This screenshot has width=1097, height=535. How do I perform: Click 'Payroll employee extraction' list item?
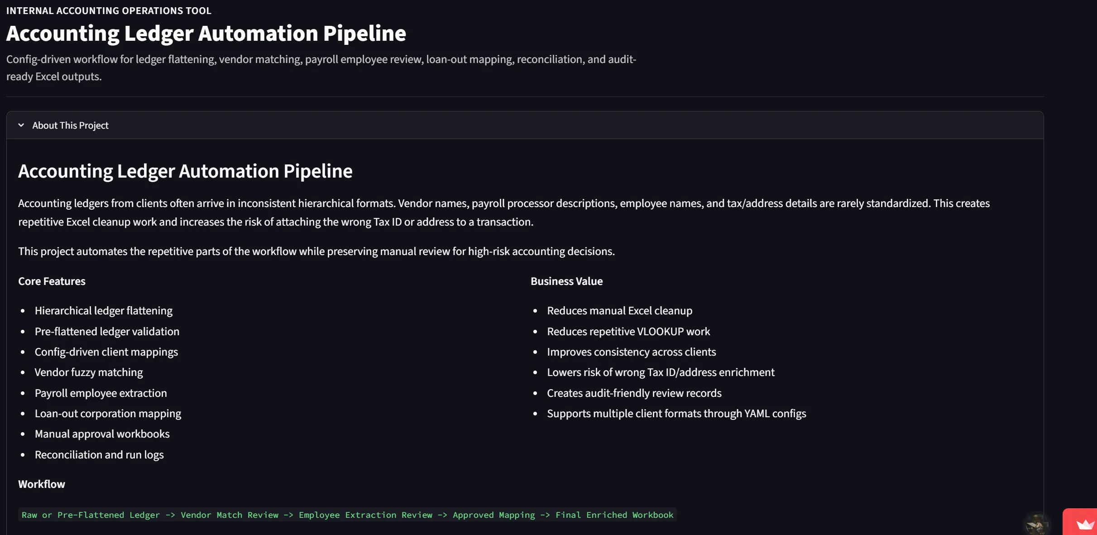tap(101, 393)
